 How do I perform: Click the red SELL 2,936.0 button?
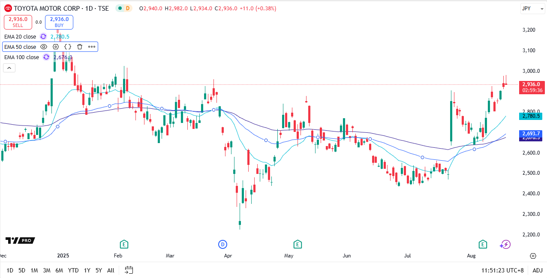[x=18, y=22]
